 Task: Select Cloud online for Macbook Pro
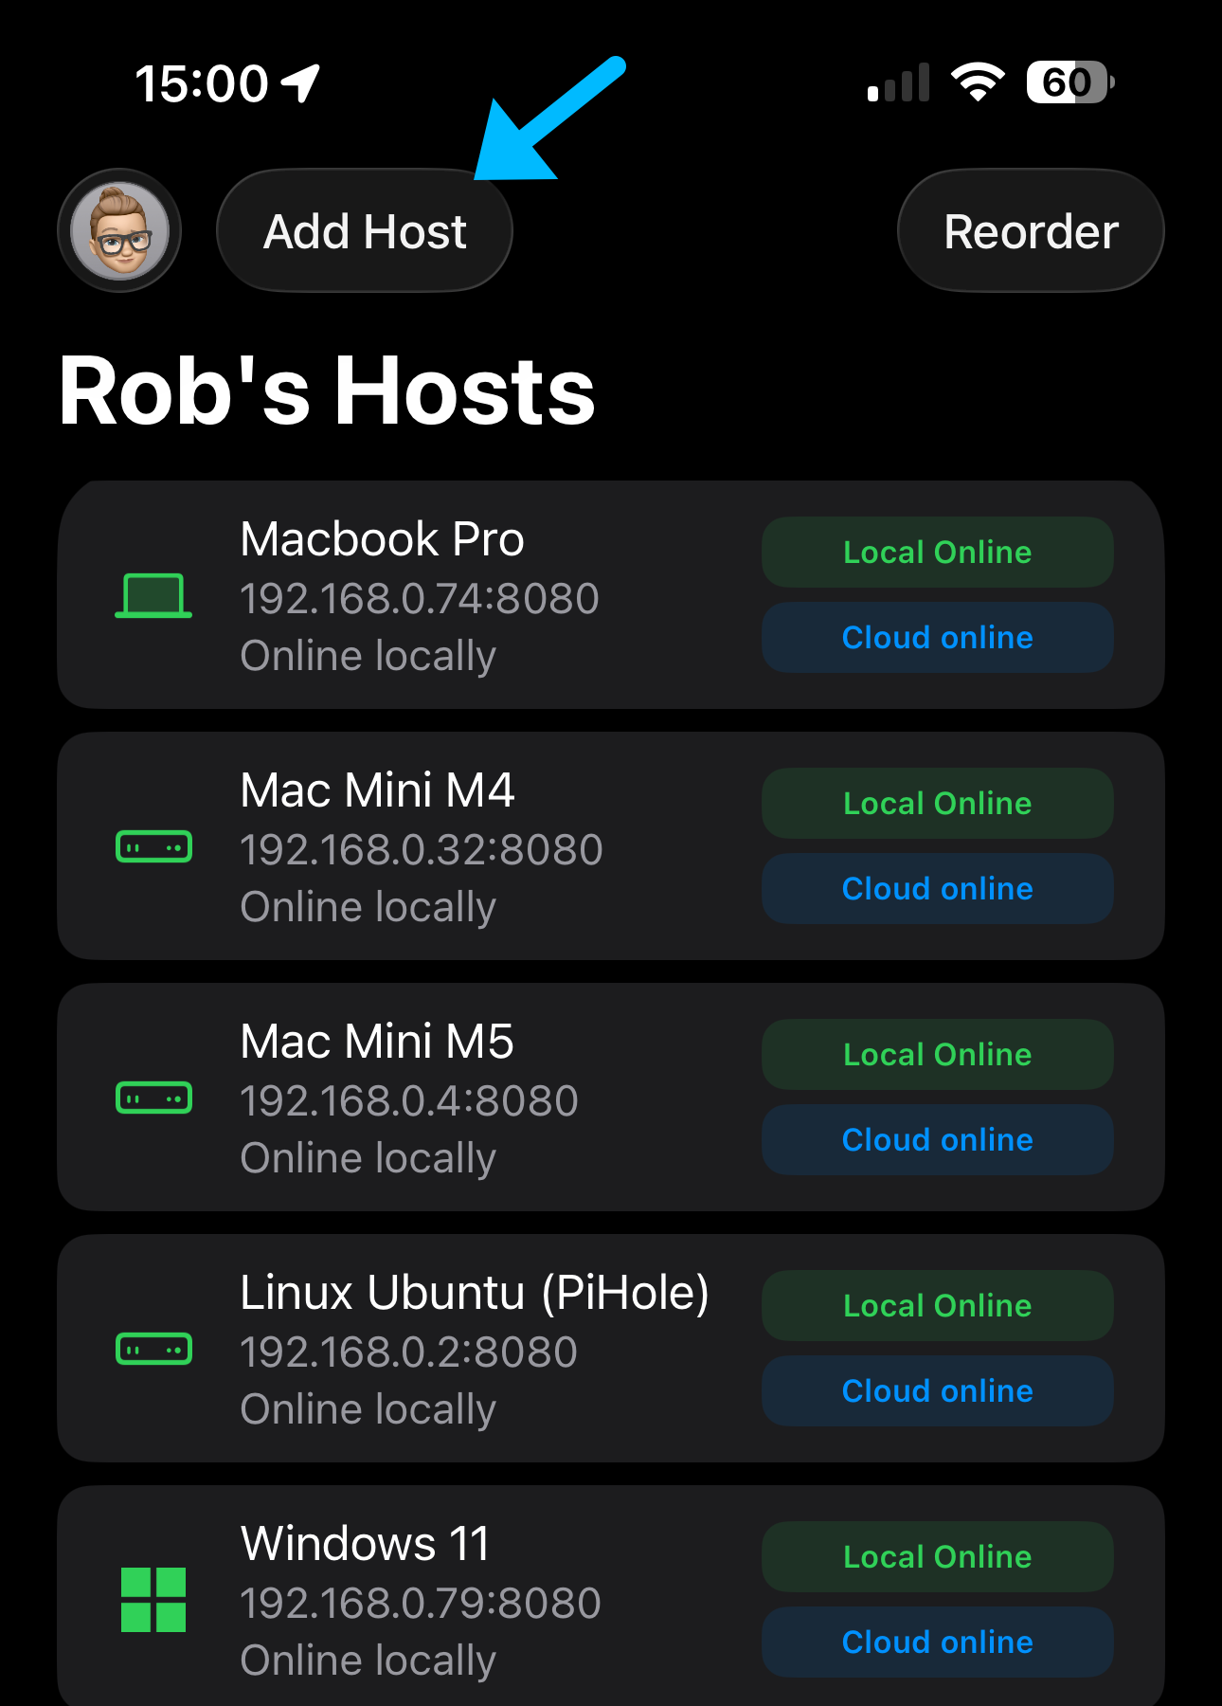(x=938, y=637)
